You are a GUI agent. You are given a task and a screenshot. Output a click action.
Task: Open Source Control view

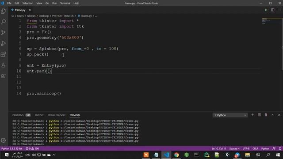coord(3,33)
